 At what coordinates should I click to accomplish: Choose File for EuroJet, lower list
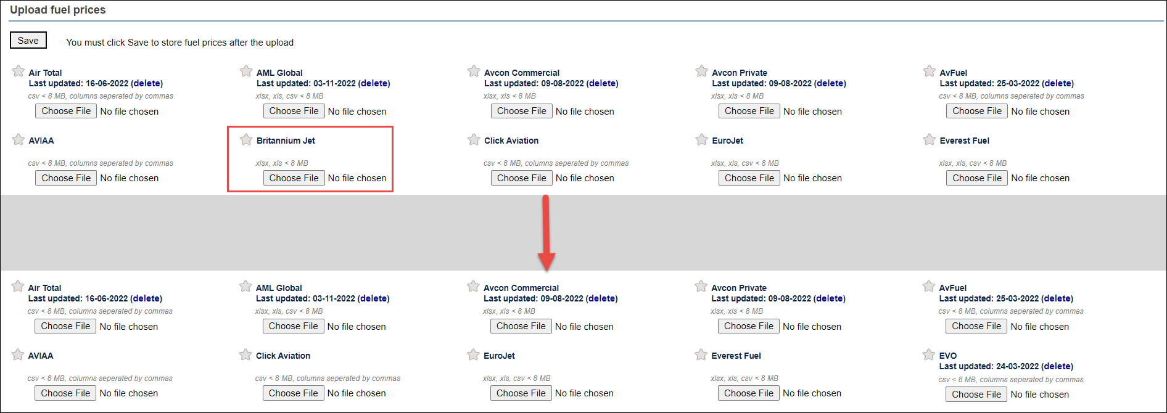pyautogui.click(x=521, y=393)
